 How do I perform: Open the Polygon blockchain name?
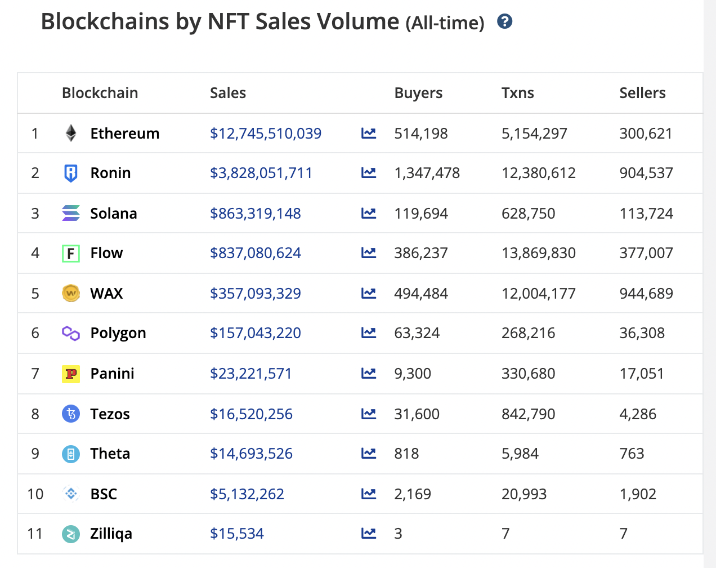[x=118, y=333]
